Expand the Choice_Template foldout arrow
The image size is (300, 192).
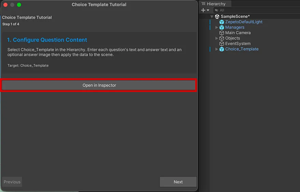216,49
